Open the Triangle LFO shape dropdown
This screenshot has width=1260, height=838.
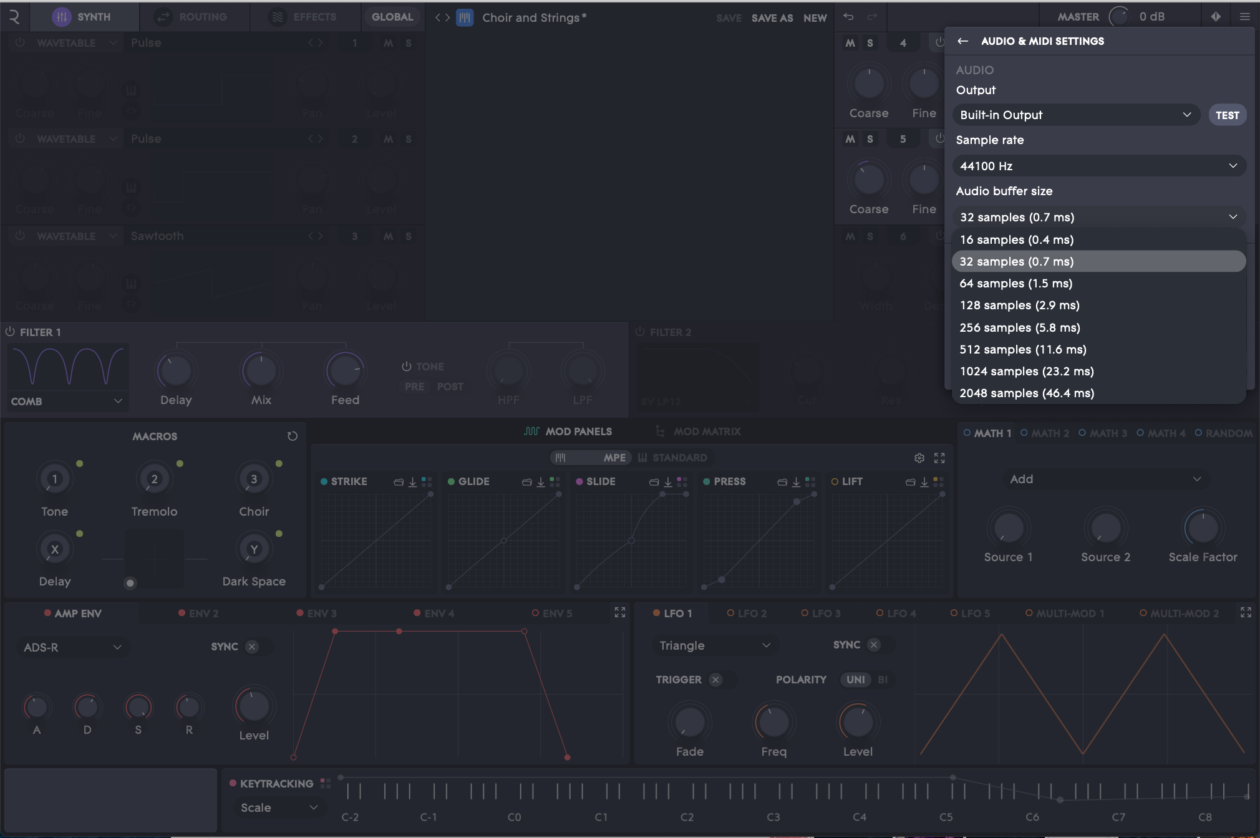[714, 645]
